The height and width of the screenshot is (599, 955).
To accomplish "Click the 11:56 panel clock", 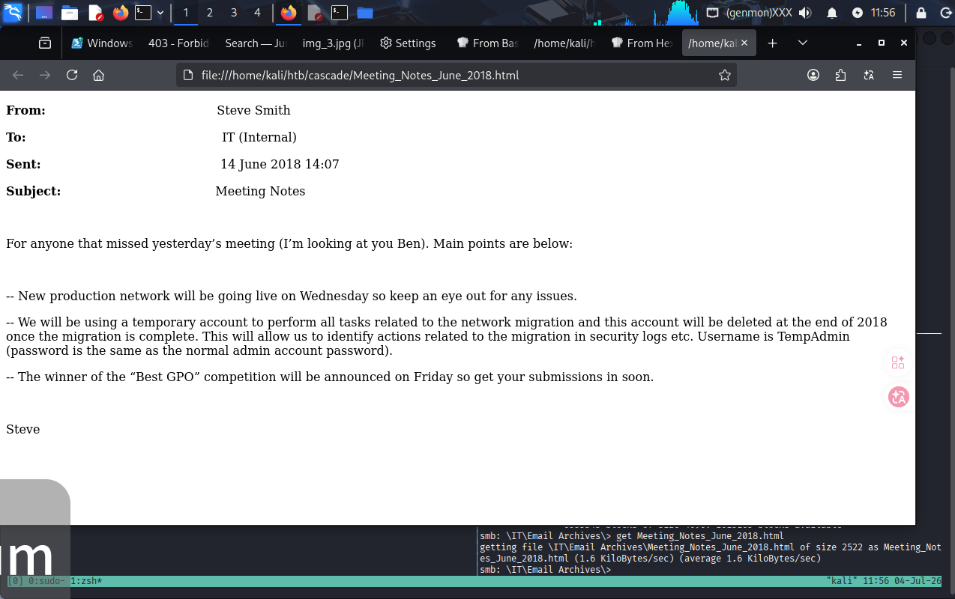I will point(883,13).
